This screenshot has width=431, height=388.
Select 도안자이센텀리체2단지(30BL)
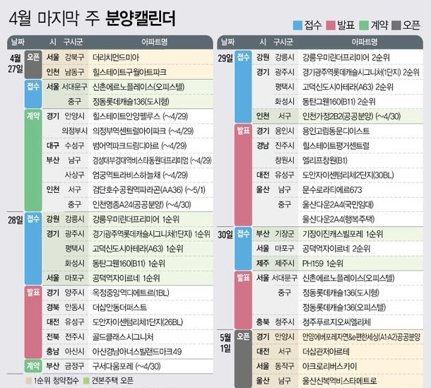click(348, 175)
